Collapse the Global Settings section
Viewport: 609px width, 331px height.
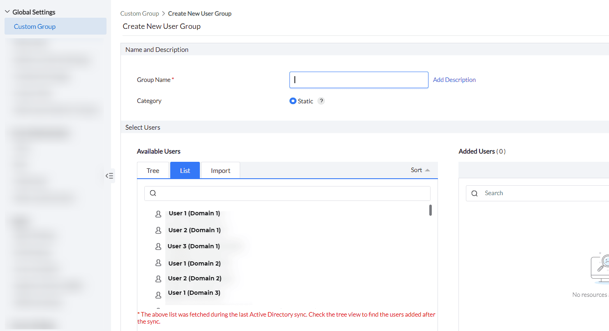(x=7, y=12)
